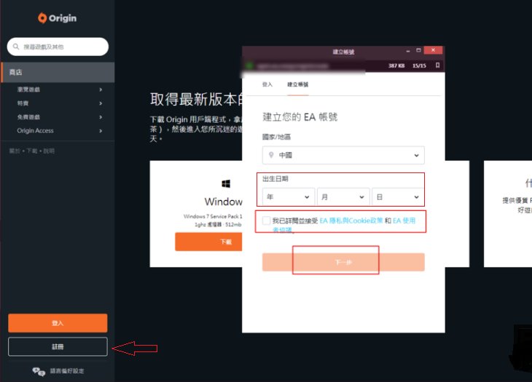Image resolution: width=532 pixels, height=382 pixels.
Task: Click the location pin icon in country field
Action: pyautogui.click(x=271, y=155)
